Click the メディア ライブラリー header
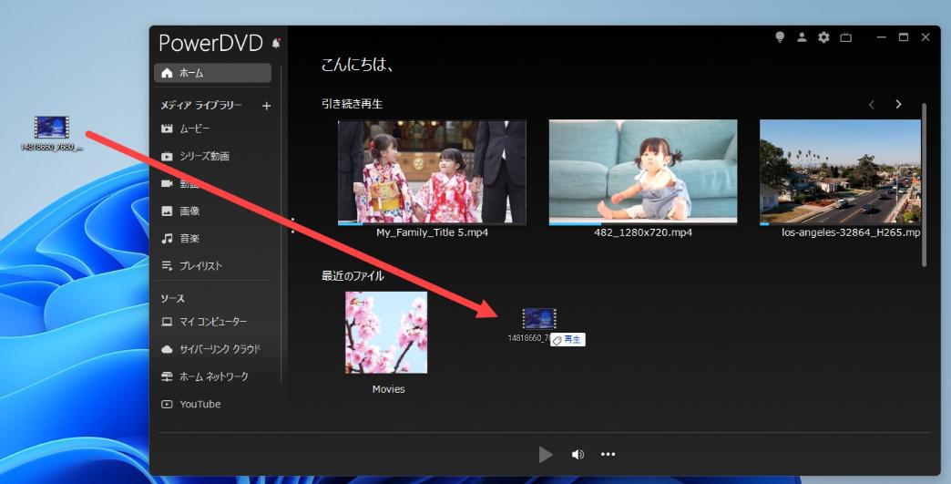The image size is (951, 484). (200, 106)
